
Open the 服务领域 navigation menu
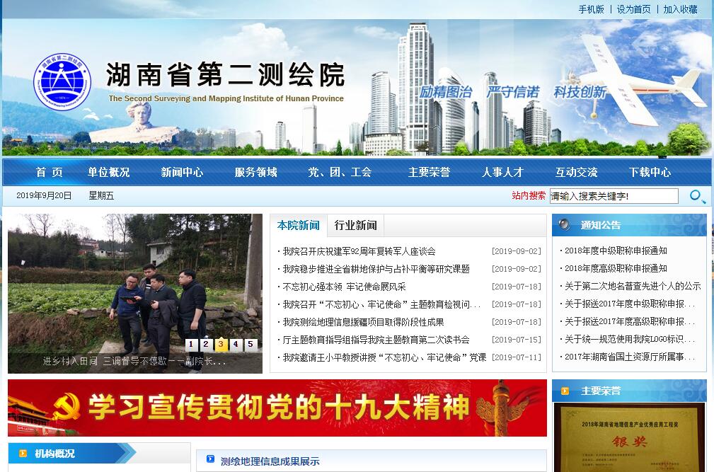255,172
